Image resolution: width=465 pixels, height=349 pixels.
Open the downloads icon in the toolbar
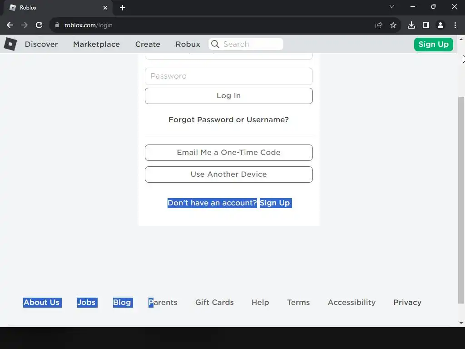pyautogui.click(x=411, y=25)
